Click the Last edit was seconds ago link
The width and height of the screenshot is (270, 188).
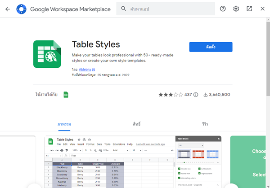pos(150,144)
